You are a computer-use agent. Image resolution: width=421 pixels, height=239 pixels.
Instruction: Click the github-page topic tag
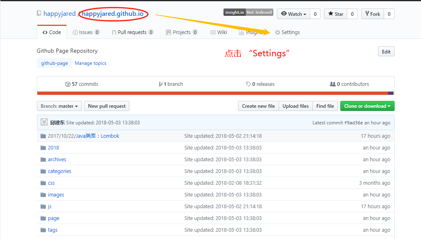(x=54, y=63)
